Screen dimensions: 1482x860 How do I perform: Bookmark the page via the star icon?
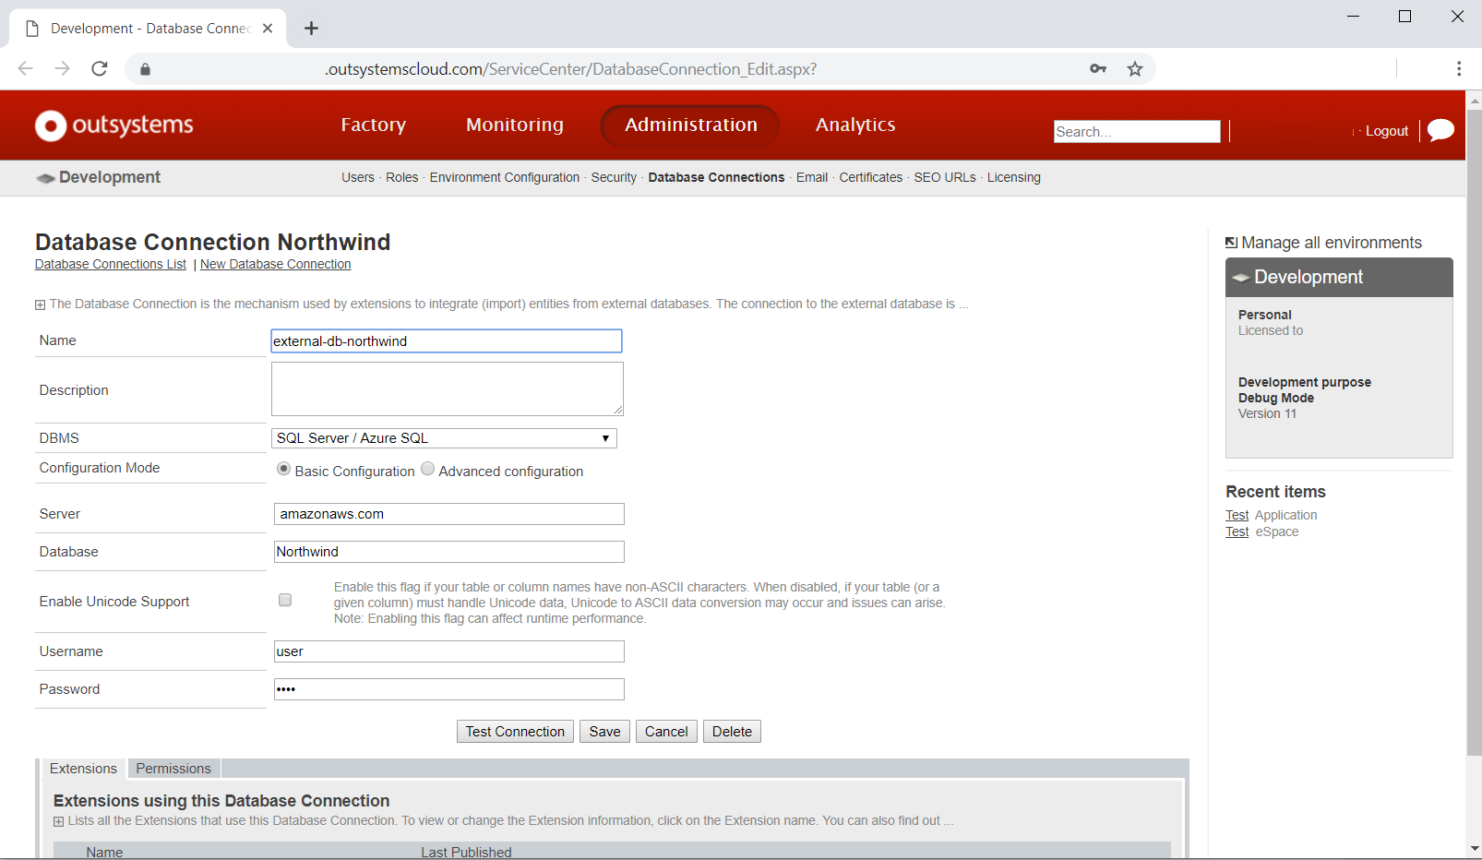1135,68
